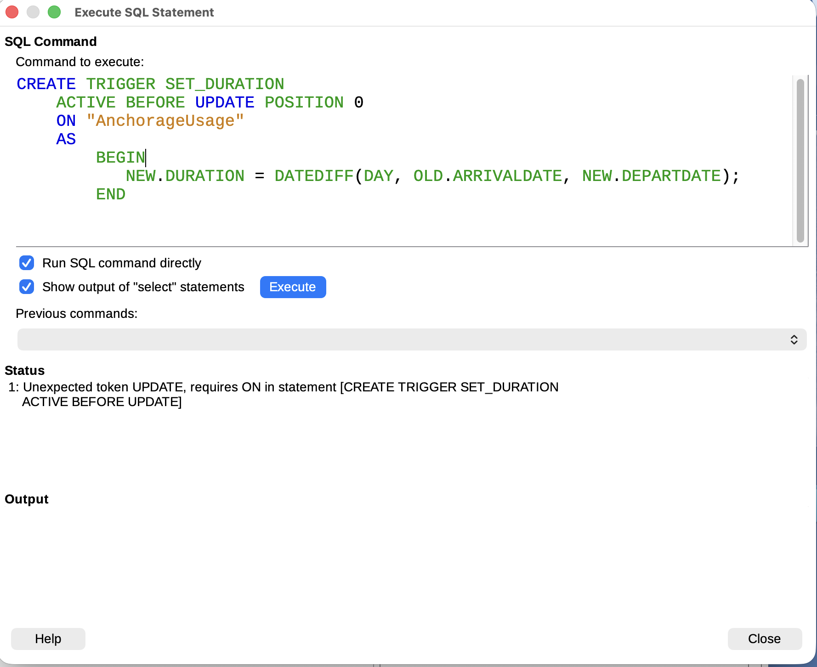The width and height of the screenshot is (817, 667).
Task: Place cursor on the DATEDIFF function
Action: point(314,176)
